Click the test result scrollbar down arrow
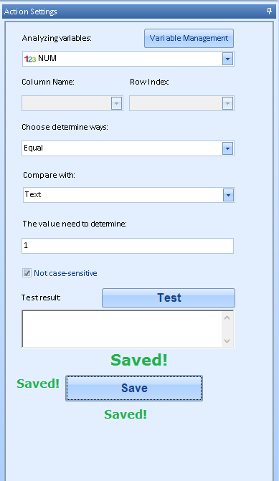 227,340
